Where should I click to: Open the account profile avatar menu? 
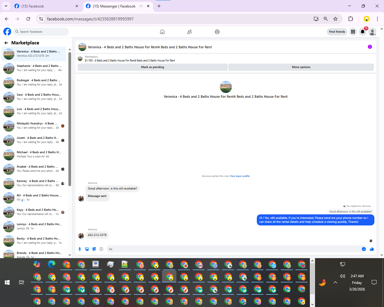(x=372, y=32)
